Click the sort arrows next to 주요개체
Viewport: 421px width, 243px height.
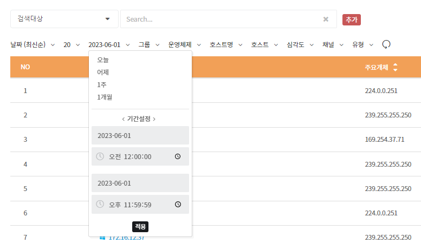point(395,68)
